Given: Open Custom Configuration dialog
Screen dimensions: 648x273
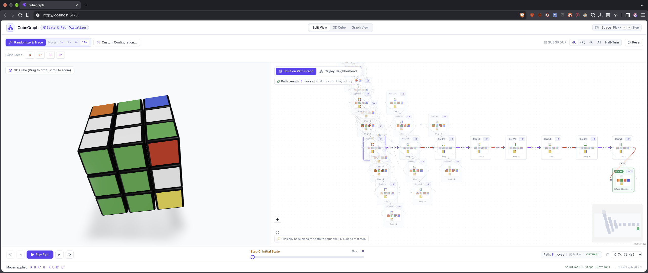Looking at the screenshot, I should pos(117,42).
